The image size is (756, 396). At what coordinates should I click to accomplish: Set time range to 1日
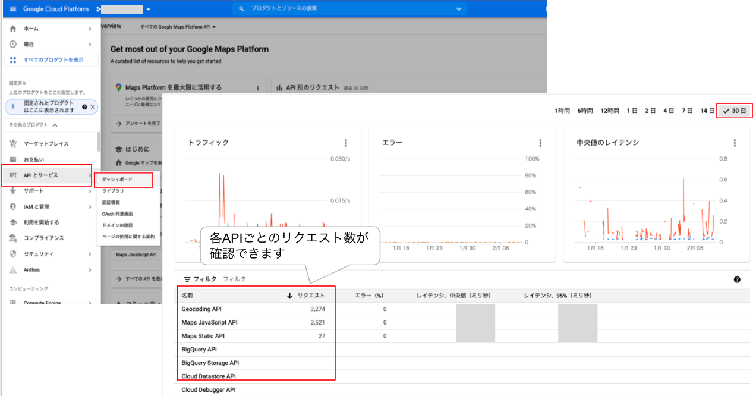click(632, 111)
